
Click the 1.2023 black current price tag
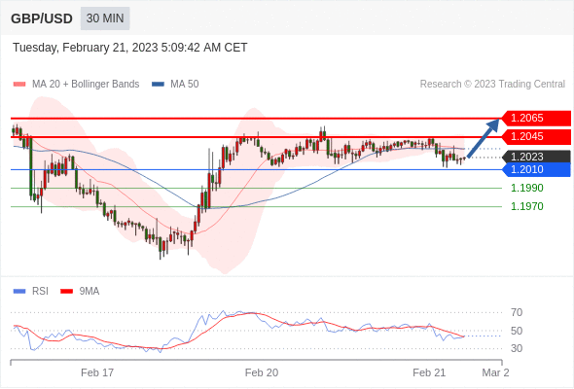click(536, 157)
